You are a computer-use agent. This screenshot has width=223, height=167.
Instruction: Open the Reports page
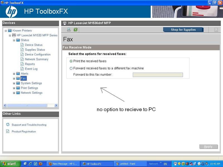30,64
